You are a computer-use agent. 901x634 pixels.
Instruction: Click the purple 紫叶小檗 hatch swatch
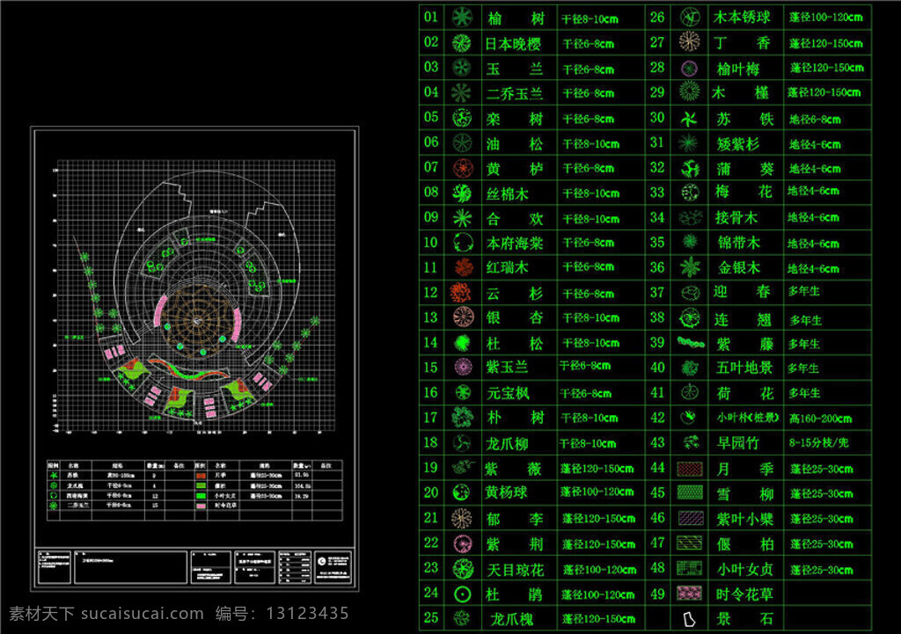pos(690,519)
